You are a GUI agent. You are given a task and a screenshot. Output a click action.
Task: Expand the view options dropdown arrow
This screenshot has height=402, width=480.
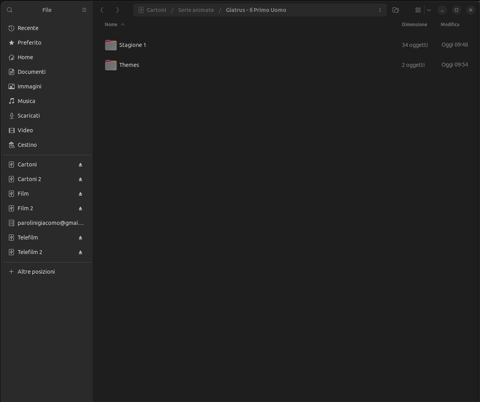[428, 10]
